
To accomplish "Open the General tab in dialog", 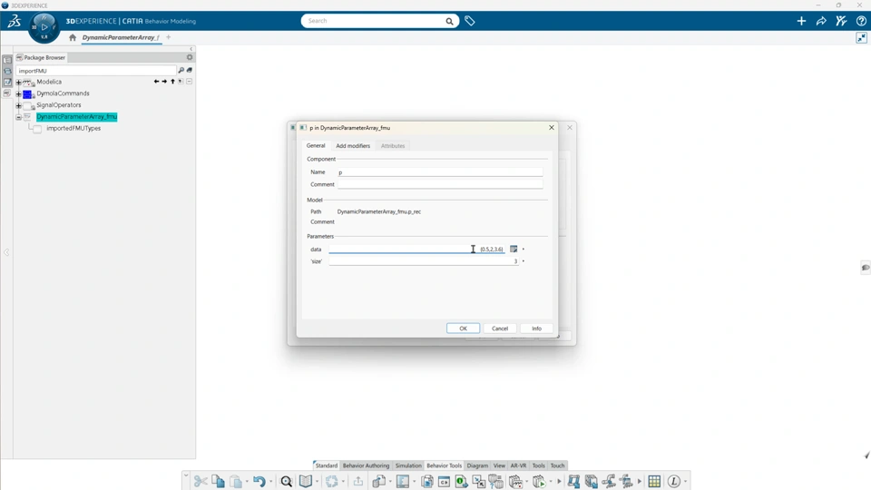I will click(316, 145).
